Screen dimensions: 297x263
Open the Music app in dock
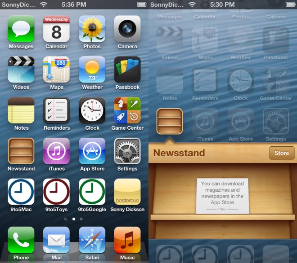127,240
